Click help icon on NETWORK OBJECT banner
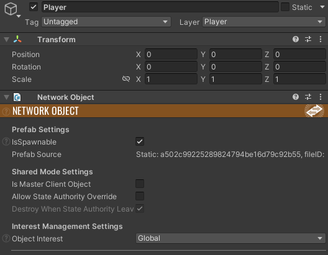328x255 pixels. tap(6, 111)
